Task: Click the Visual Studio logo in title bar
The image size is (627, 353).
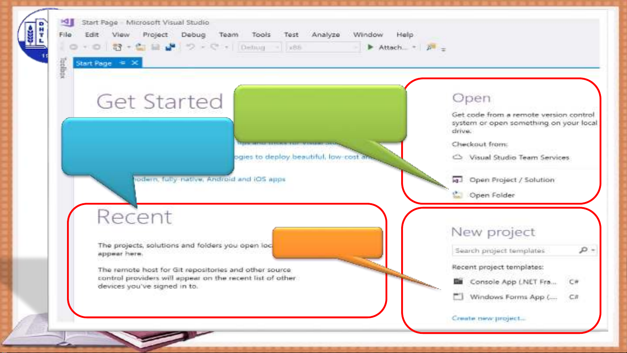Action: click(x=67, y=22)
